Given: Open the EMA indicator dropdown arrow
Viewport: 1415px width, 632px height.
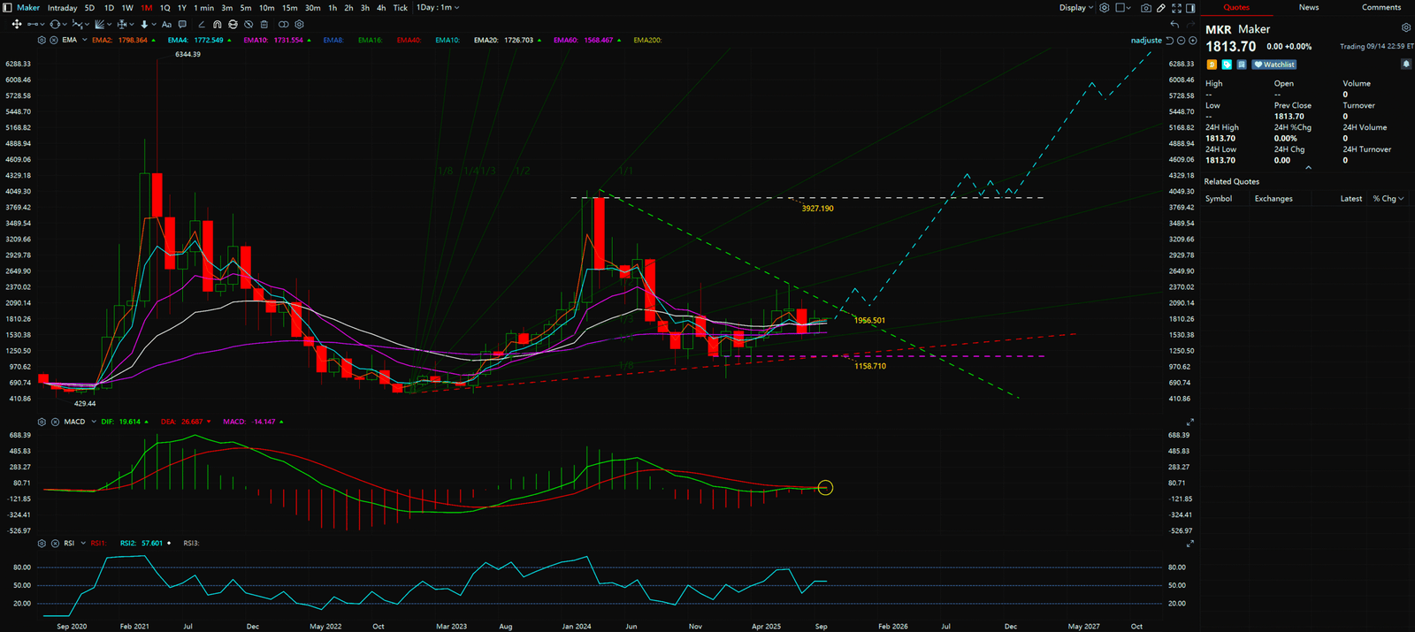Looking at the screenshot, I should coord(84,41).
